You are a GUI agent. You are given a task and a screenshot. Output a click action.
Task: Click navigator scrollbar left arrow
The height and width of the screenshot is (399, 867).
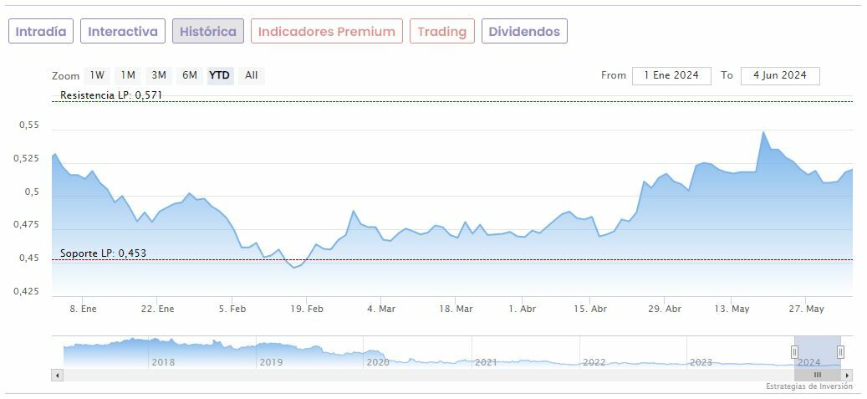[58, 375]
